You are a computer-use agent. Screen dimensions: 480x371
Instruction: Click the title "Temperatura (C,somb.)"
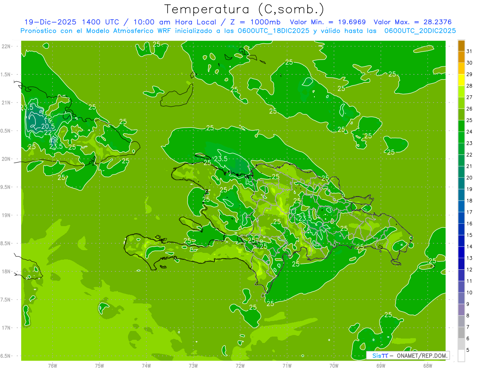click(x=244, y=9)
